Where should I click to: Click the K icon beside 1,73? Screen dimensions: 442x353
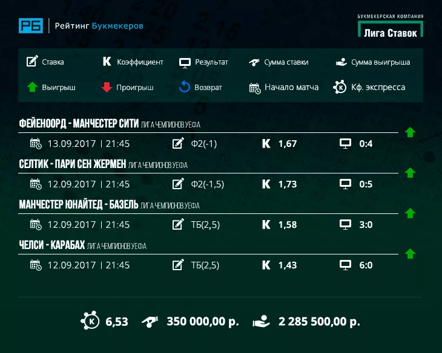click(x=266, y=184)
